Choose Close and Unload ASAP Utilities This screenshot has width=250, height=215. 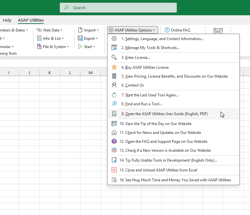pos(173,170)
